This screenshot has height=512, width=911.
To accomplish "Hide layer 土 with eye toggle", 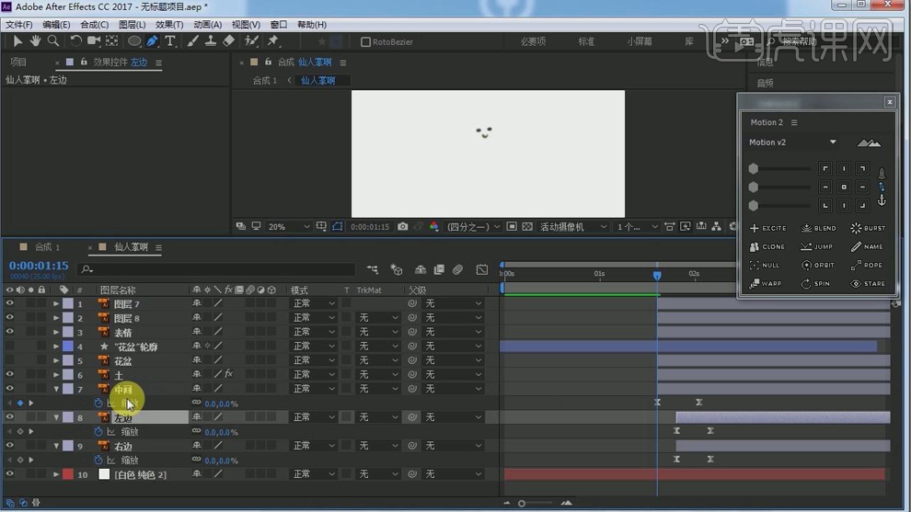I will pos(10,374).
